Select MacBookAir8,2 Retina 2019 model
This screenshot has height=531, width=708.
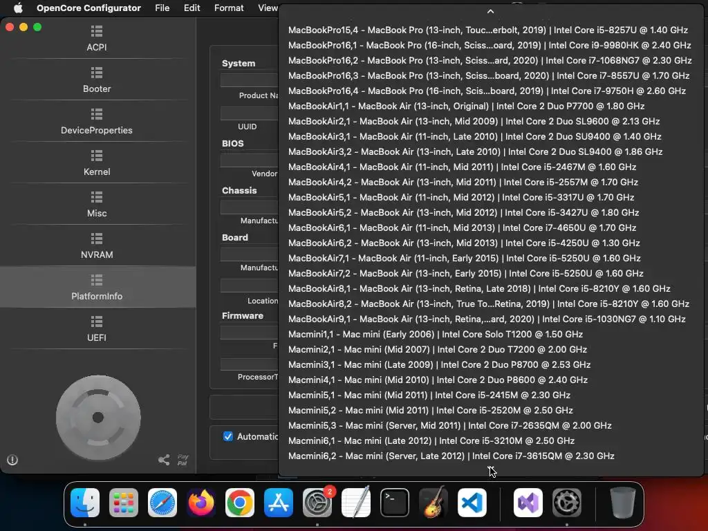click(491, 304)
